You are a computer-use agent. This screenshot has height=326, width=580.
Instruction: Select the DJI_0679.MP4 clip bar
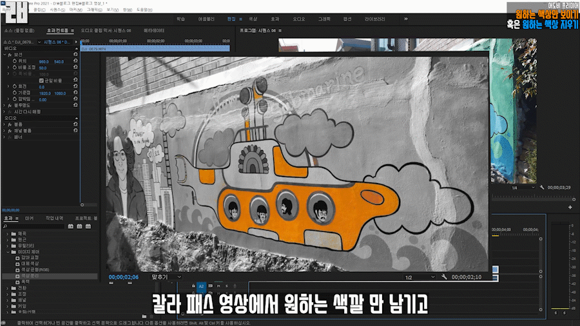click(155, 48)
